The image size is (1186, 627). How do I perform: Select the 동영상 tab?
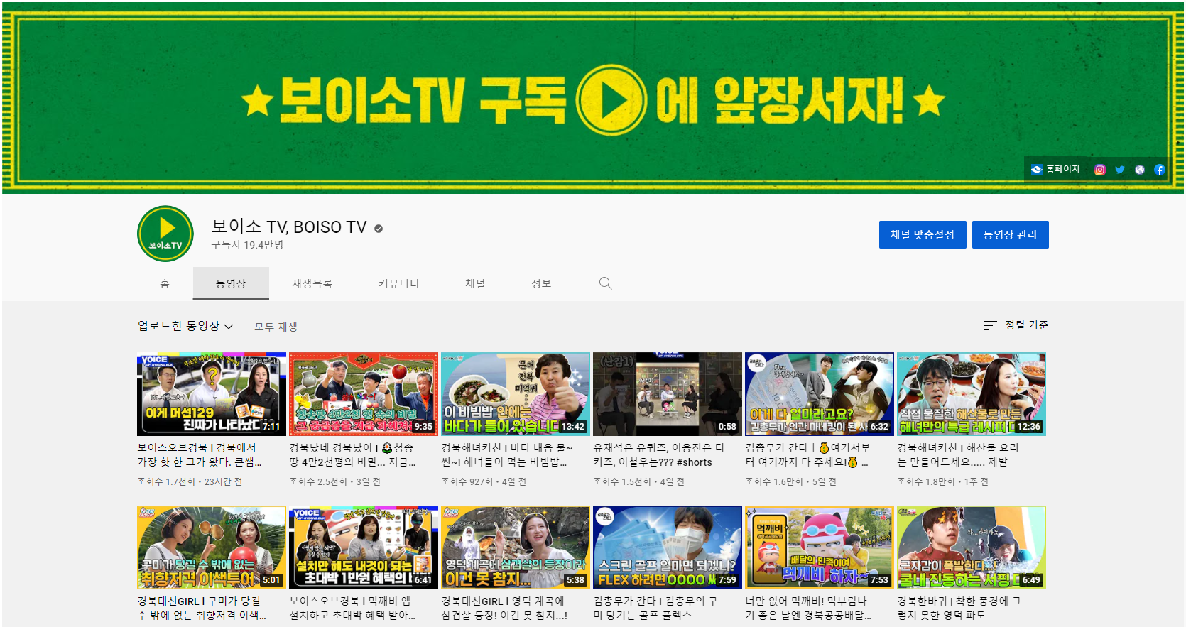pos(231,283)
